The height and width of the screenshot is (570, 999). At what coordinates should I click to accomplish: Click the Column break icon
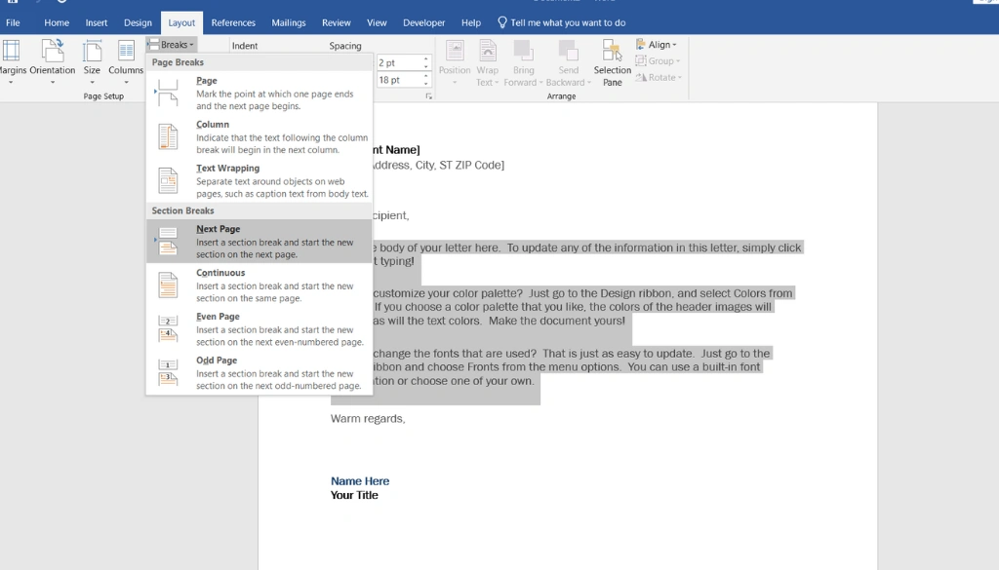click(168, 136)
